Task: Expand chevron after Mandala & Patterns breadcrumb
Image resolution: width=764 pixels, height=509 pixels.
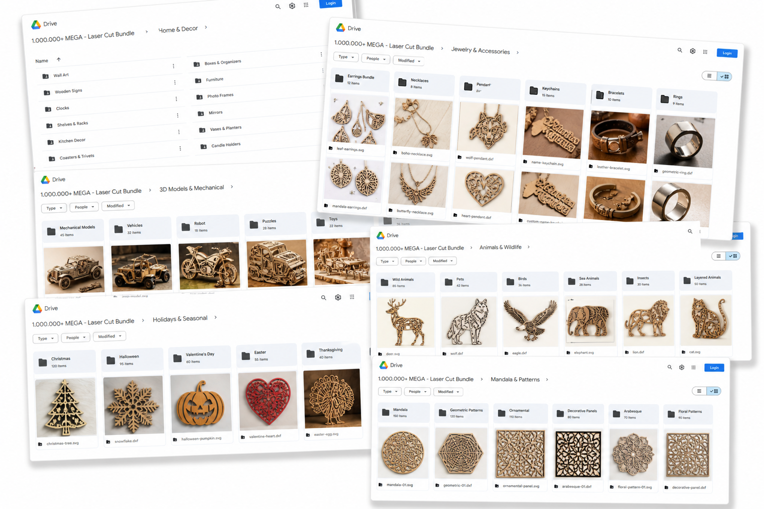Action: [x=547, y=379]
